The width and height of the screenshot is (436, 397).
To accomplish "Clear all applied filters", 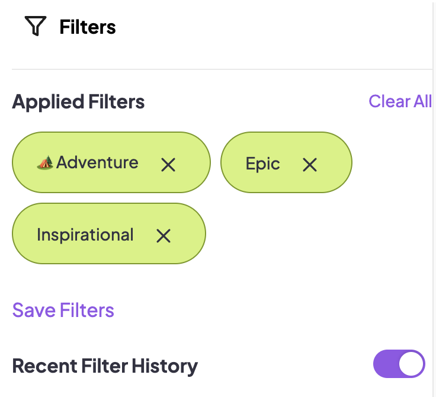I will pos(400,101).
